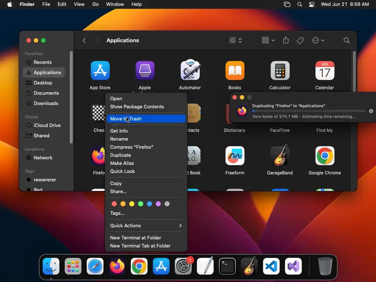This screenshot has height=282, width=376.
Task: Open Firefox from the Dock
Action: 117,266
